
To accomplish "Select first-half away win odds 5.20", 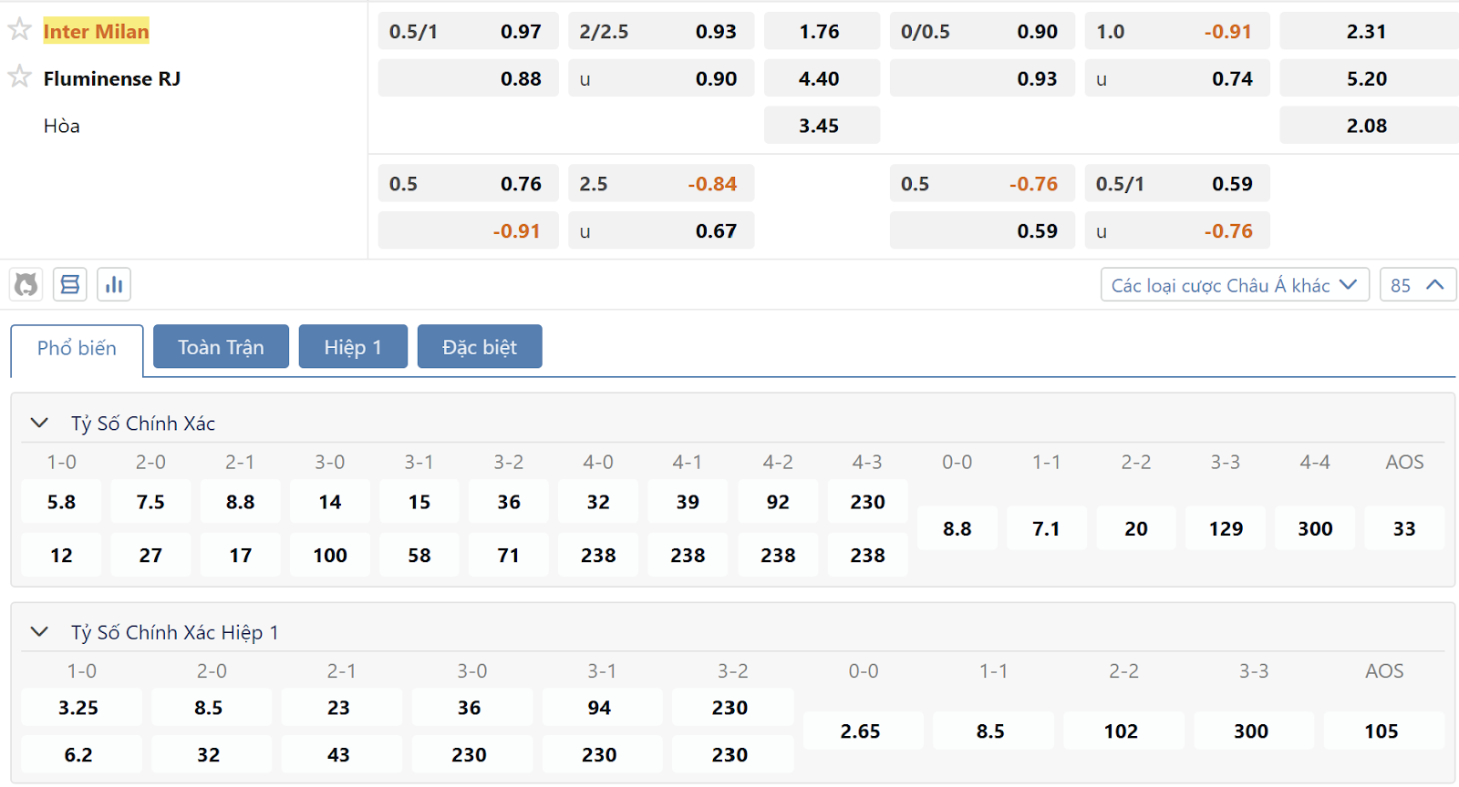I will point(1369,78).
